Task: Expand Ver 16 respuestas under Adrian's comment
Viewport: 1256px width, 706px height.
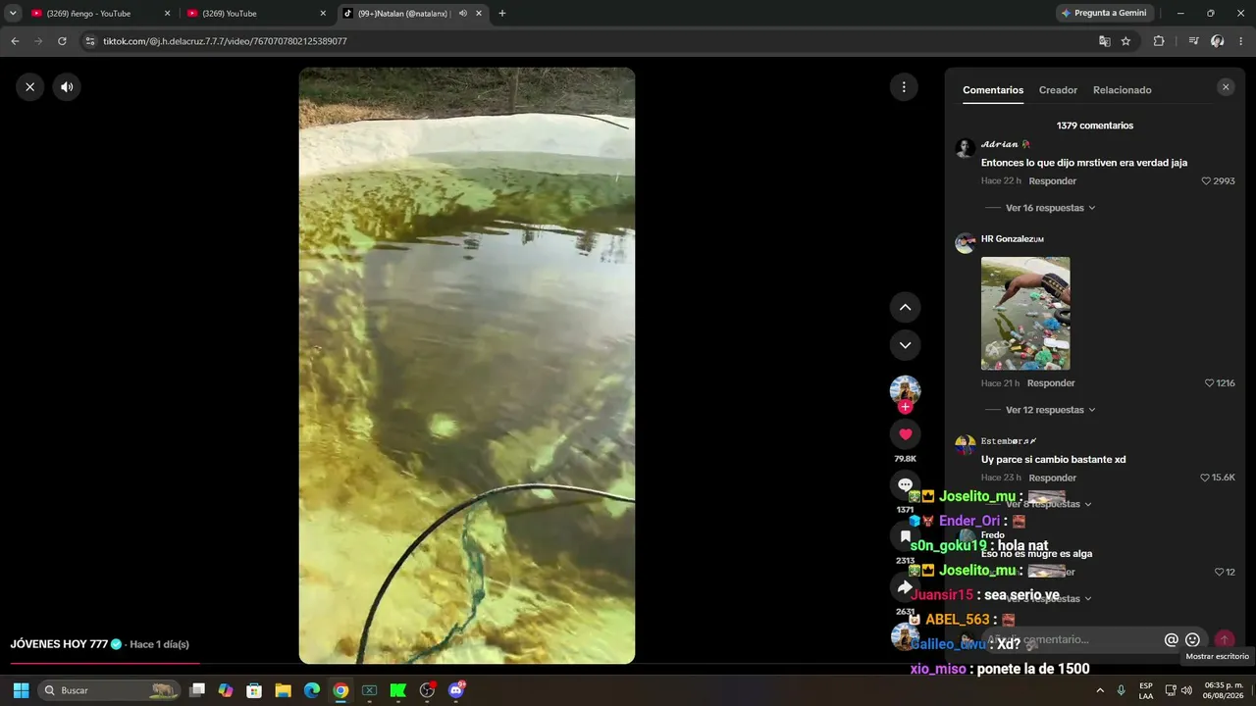Action: 1050,208
